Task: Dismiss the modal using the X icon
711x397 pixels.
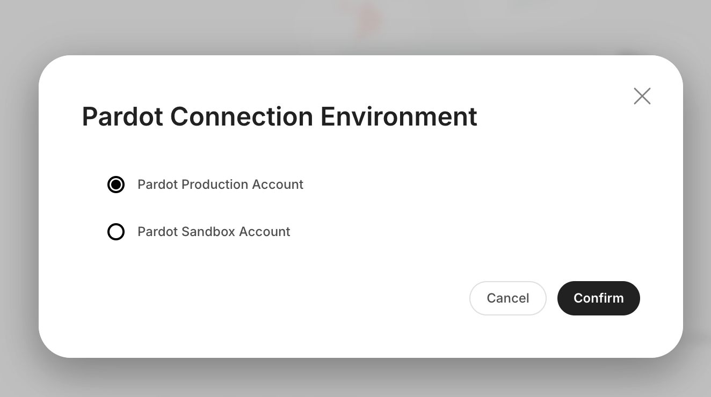Action: click(x=642, y=96)
